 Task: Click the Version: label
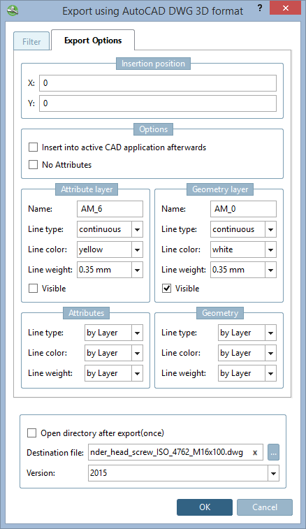pyautogui.click(x=41, y=473)
